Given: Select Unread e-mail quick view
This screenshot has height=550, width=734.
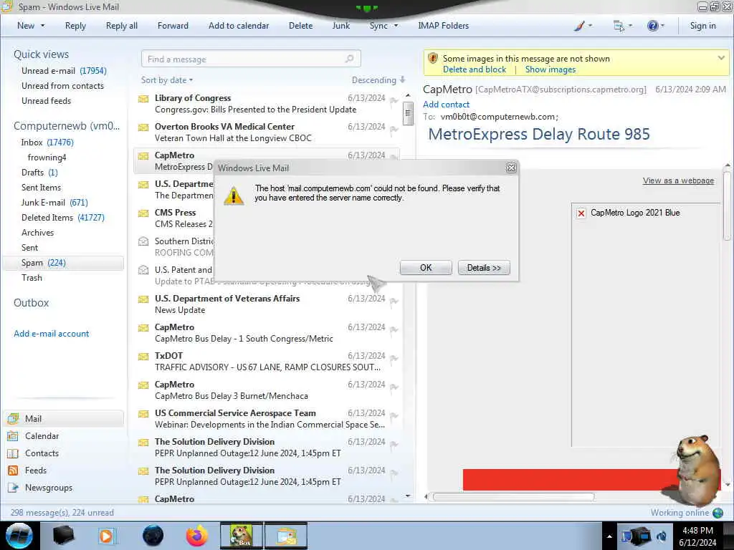Looking at the screenshot, I should [x=64, y=71].
